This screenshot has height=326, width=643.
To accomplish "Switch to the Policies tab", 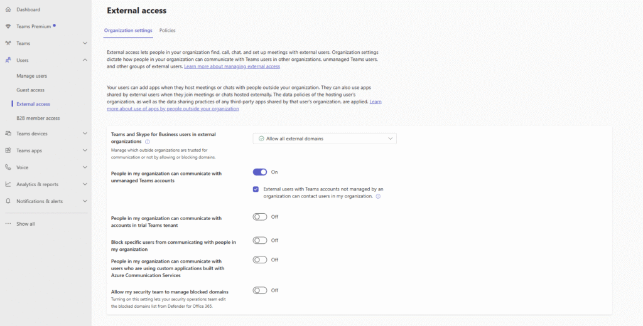I will 168,30.
